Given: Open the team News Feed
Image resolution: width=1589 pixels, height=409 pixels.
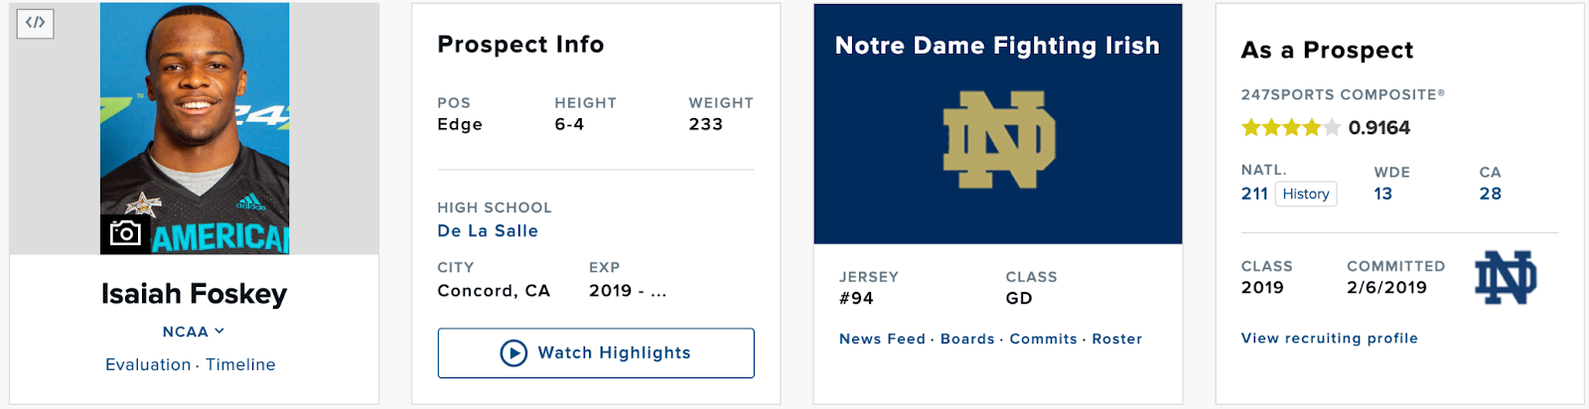Looking at the screenshot, I should pyautogui.click(x=882, y=339).
